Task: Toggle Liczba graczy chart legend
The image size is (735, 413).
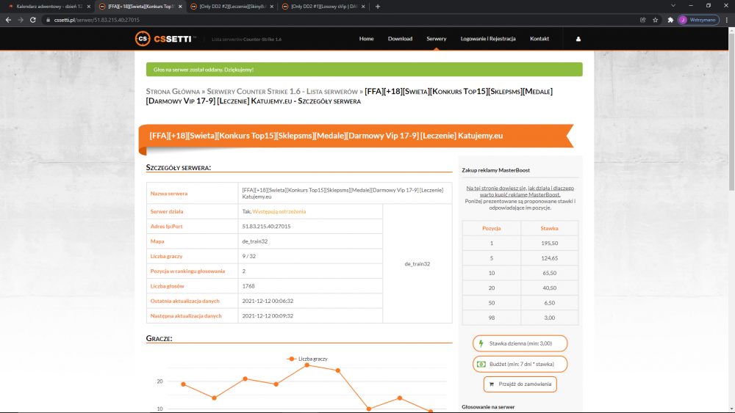Action: click(x=307, y=359)
